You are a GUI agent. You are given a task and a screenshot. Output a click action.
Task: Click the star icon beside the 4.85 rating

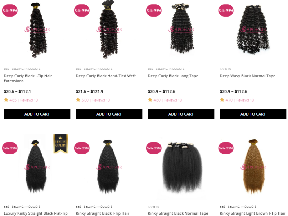[x=6, y=100]
